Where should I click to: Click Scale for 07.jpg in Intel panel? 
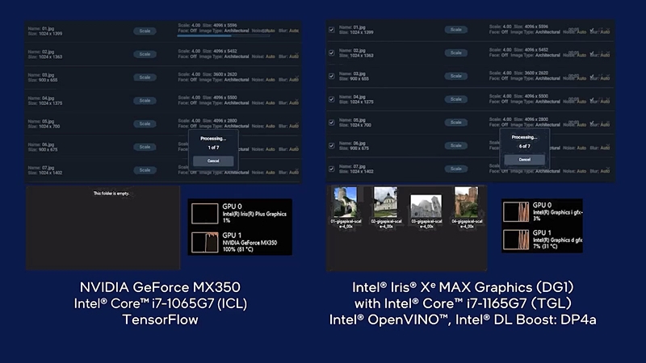point(455,169)
